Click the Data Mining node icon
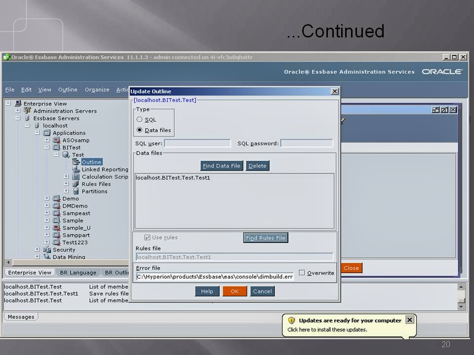The height and width of the screenshot is (355, 474). pyautogui.click(x=46, y=256)
